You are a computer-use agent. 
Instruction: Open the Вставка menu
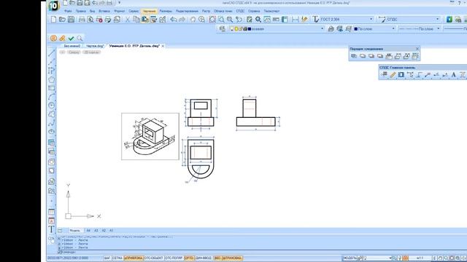104,11
